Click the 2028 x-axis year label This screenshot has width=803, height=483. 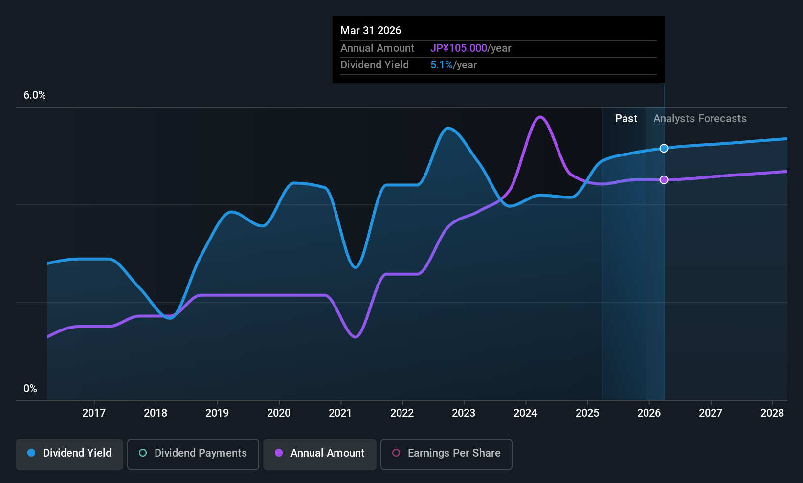pos(772,413)
